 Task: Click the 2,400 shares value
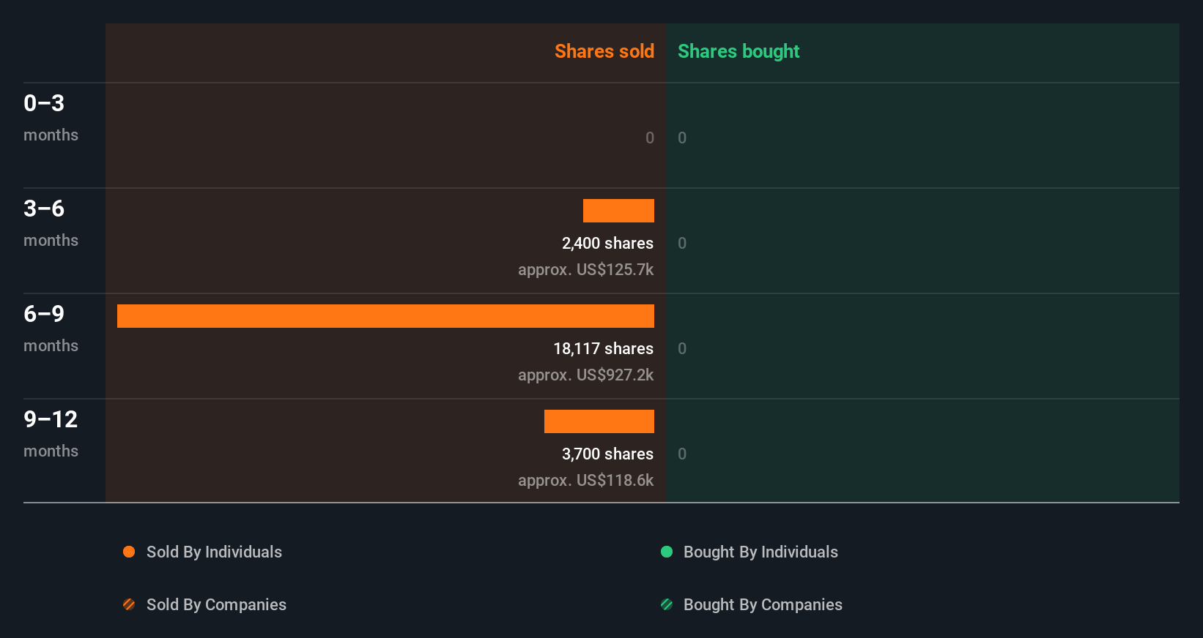tap(607, 244)
